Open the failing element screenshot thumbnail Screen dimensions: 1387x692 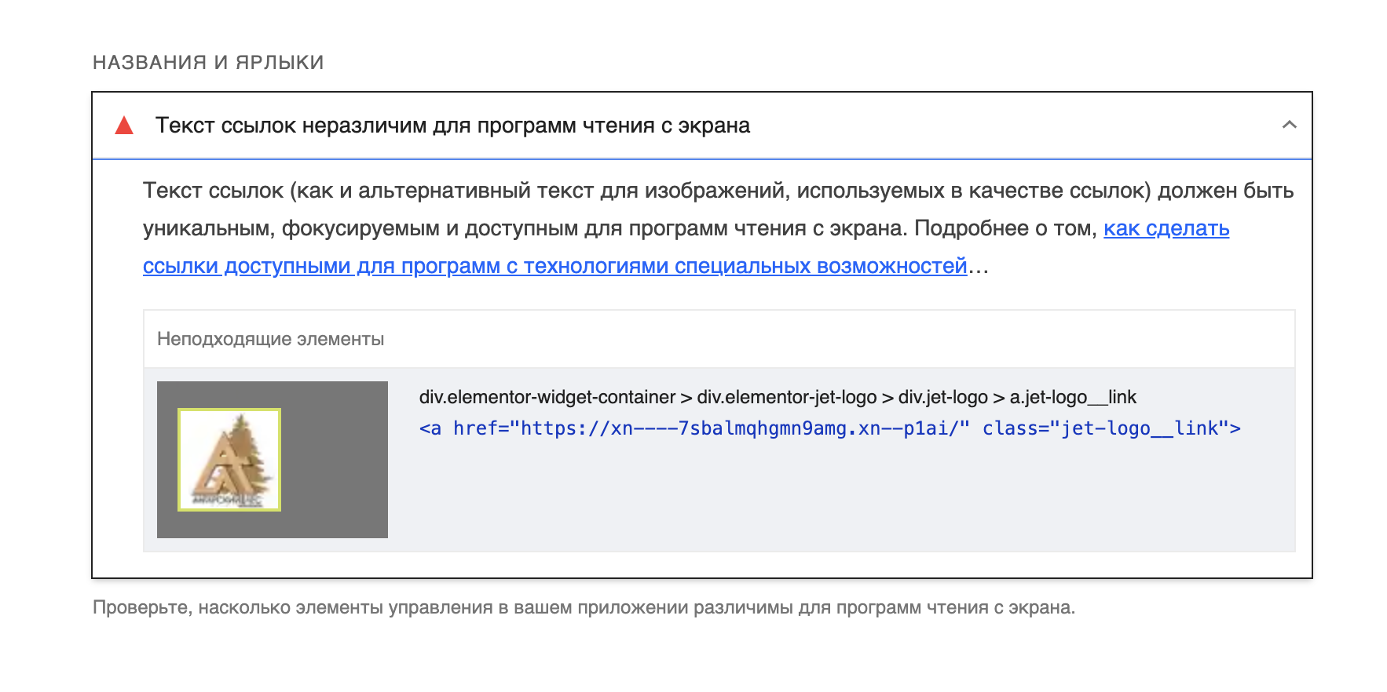coord(272,459)
